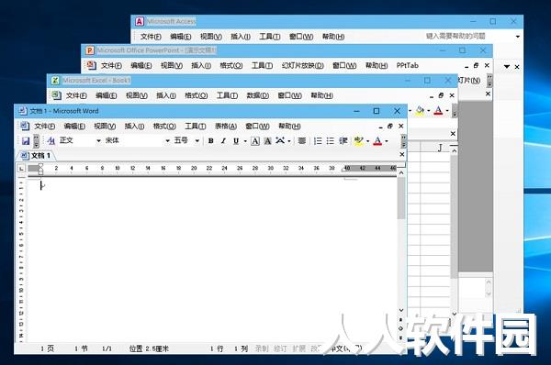Open the Access help box dropdown arrow

click(x=518, y=37)
